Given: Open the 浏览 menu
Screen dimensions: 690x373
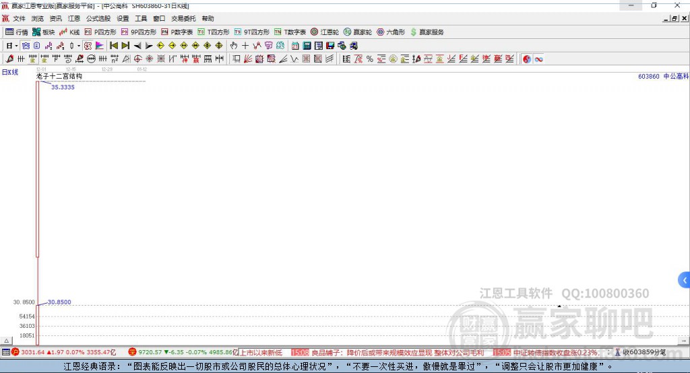Looking at the screenshot, I should [x=38, y=18].
